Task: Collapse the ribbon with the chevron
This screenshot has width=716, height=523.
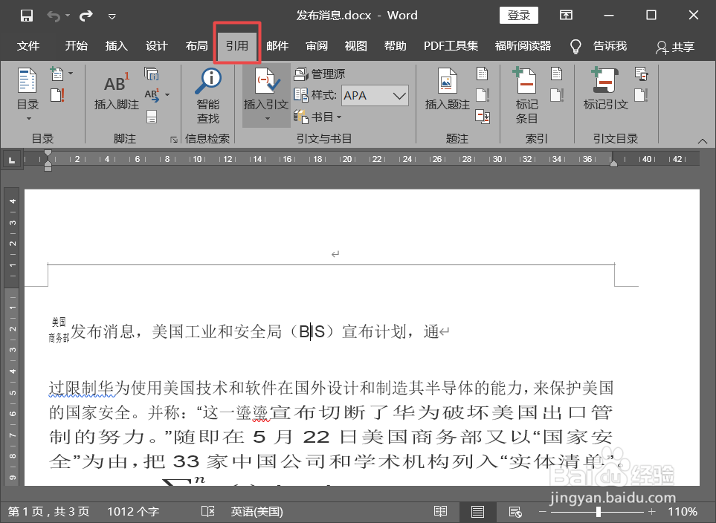Action: 703,141
